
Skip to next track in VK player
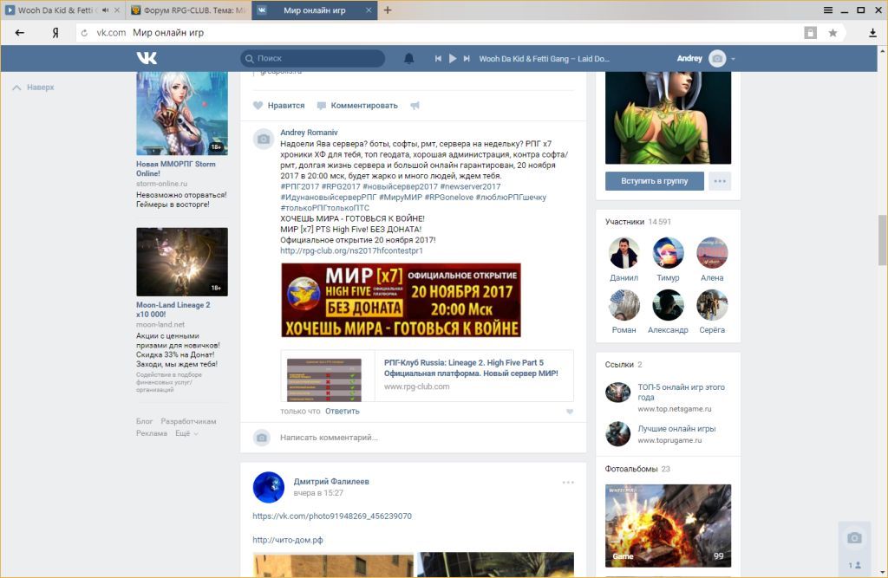[x=467, y=58]
